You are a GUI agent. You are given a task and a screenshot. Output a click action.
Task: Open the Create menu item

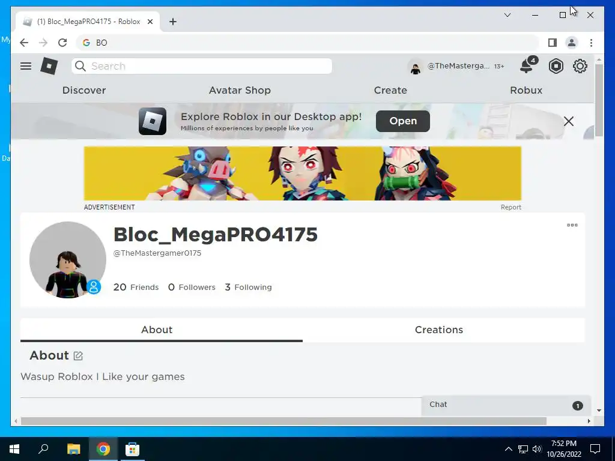(x=390, y=90)
